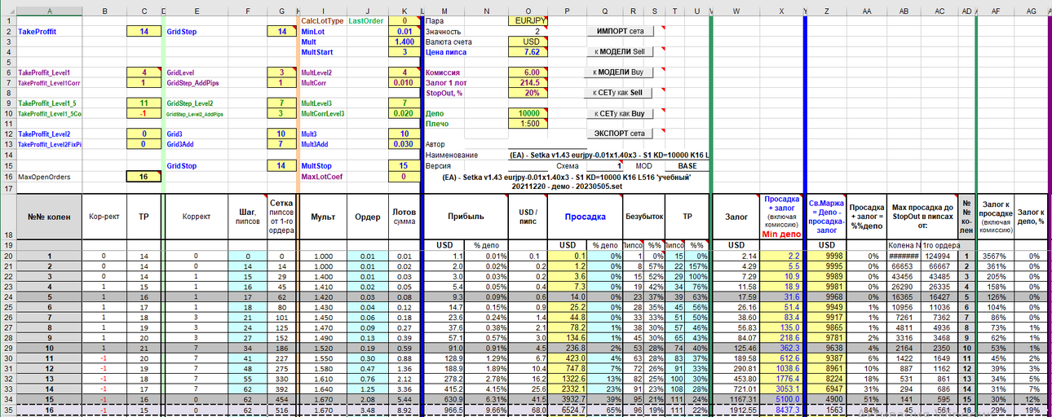This screenshot has height=417, width=1052.
Task: Click the 'Просадка' blue table header
Action: click(584, 217)
